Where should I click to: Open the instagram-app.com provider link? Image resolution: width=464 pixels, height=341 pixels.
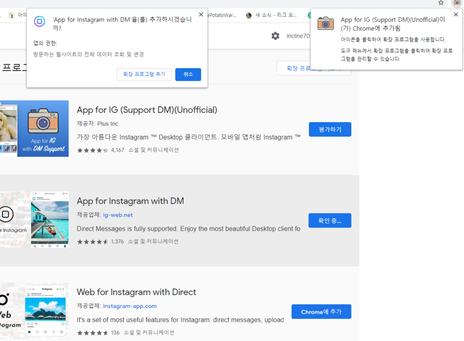coord(130,306)
